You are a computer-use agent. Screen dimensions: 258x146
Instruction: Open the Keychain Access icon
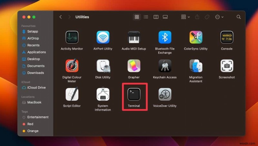pos(165,66)
